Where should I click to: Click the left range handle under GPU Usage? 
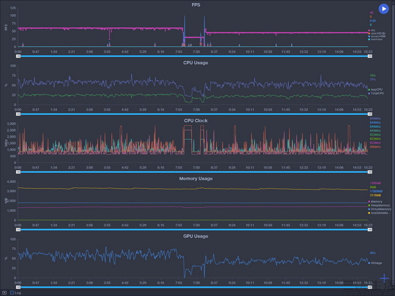pos(18,287)
